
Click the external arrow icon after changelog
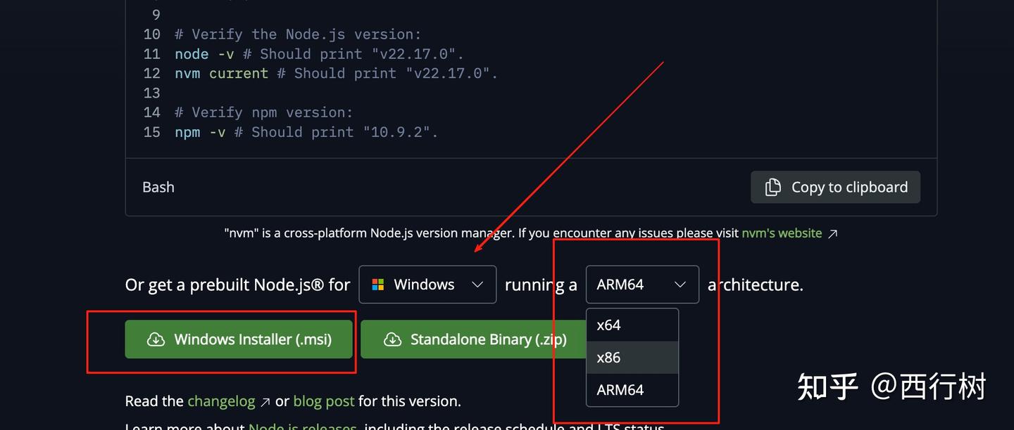265,402
